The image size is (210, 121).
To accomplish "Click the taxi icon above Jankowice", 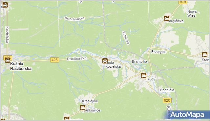I will (83, 108).
